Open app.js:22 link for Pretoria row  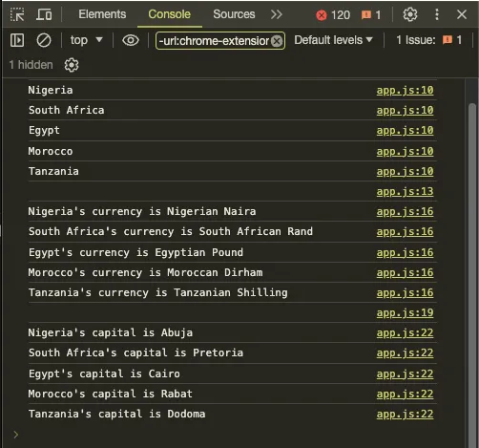tap(405, 353)
